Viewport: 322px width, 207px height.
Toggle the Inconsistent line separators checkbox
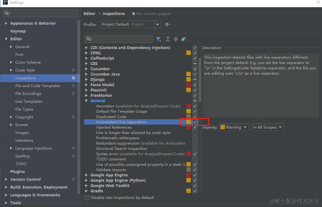[195, 122]
